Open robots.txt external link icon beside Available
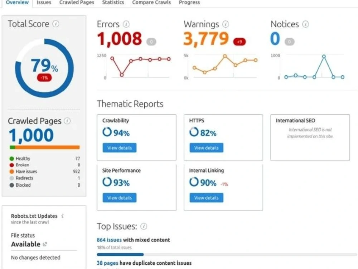Viewport: 358px width, 269px height. 45,244
